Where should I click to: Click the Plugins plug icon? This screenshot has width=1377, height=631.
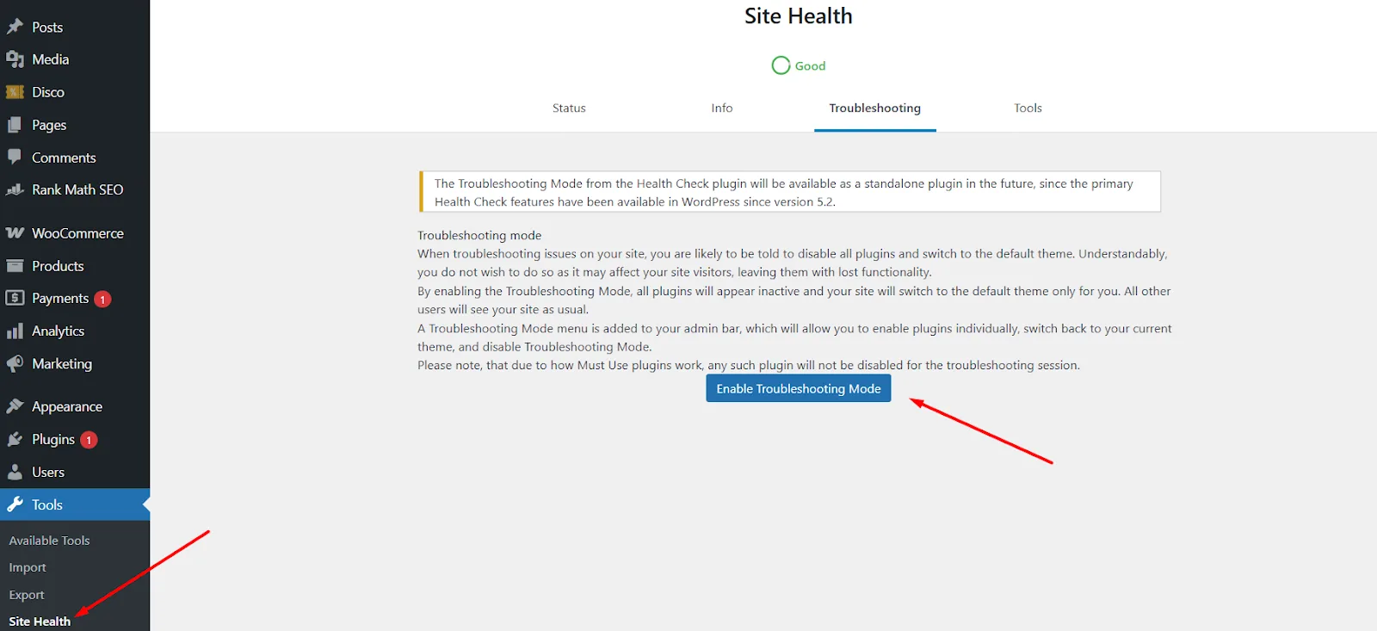pos(15,439)
